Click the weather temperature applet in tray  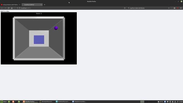(x=160, y=102)
